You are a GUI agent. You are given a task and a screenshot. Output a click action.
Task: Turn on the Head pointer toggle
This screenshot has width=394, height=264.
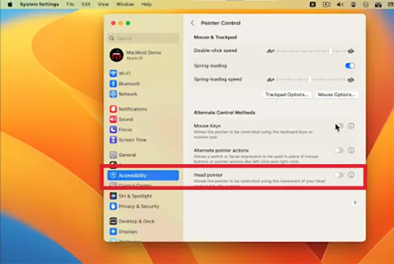coord(339,175)
